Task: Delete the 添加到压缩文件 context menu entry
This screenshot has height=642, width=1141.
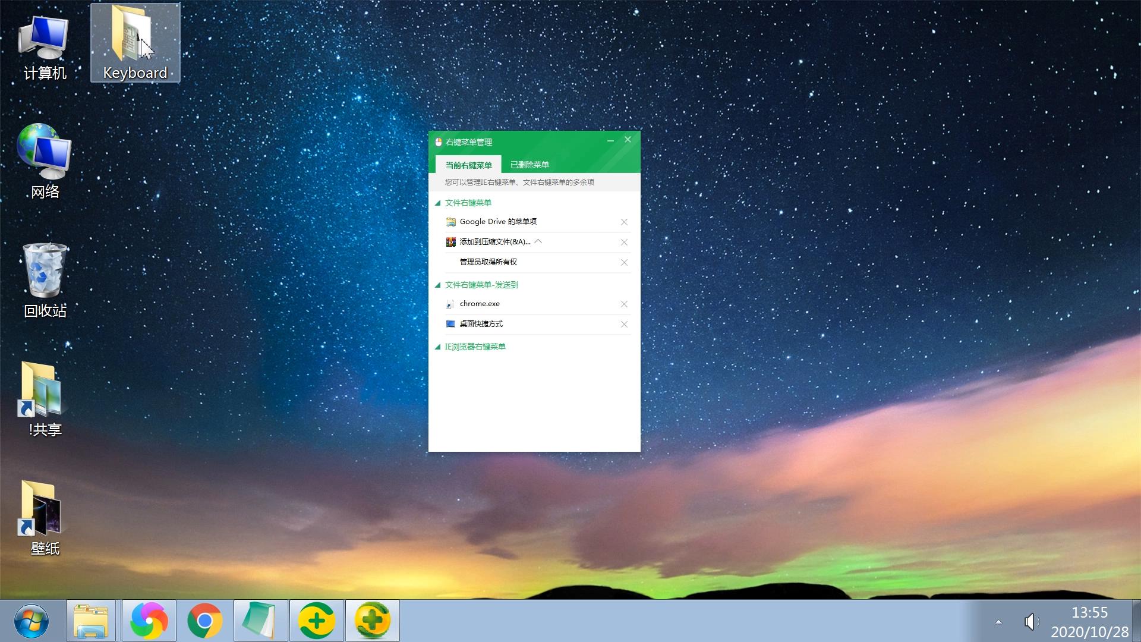Action: [x=624, y=243]
